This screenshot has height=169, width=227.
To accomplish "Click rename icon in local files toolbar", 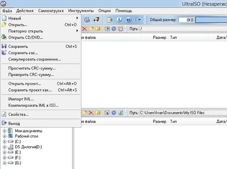I will pyautogui.click(x=98, y=113).
